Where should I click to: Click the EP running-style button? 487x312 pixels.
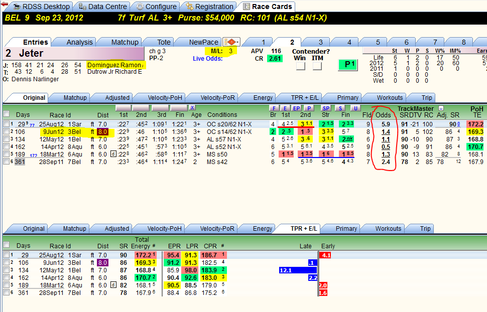(x=297, y=108)
